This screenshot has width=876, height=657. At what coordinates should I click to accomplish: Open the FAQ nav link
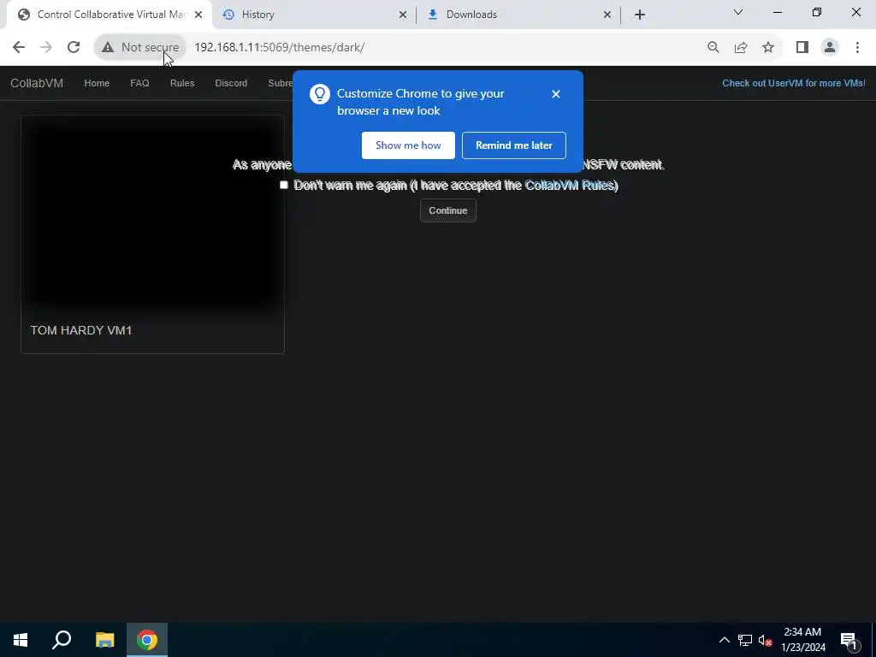coord(139,83)
